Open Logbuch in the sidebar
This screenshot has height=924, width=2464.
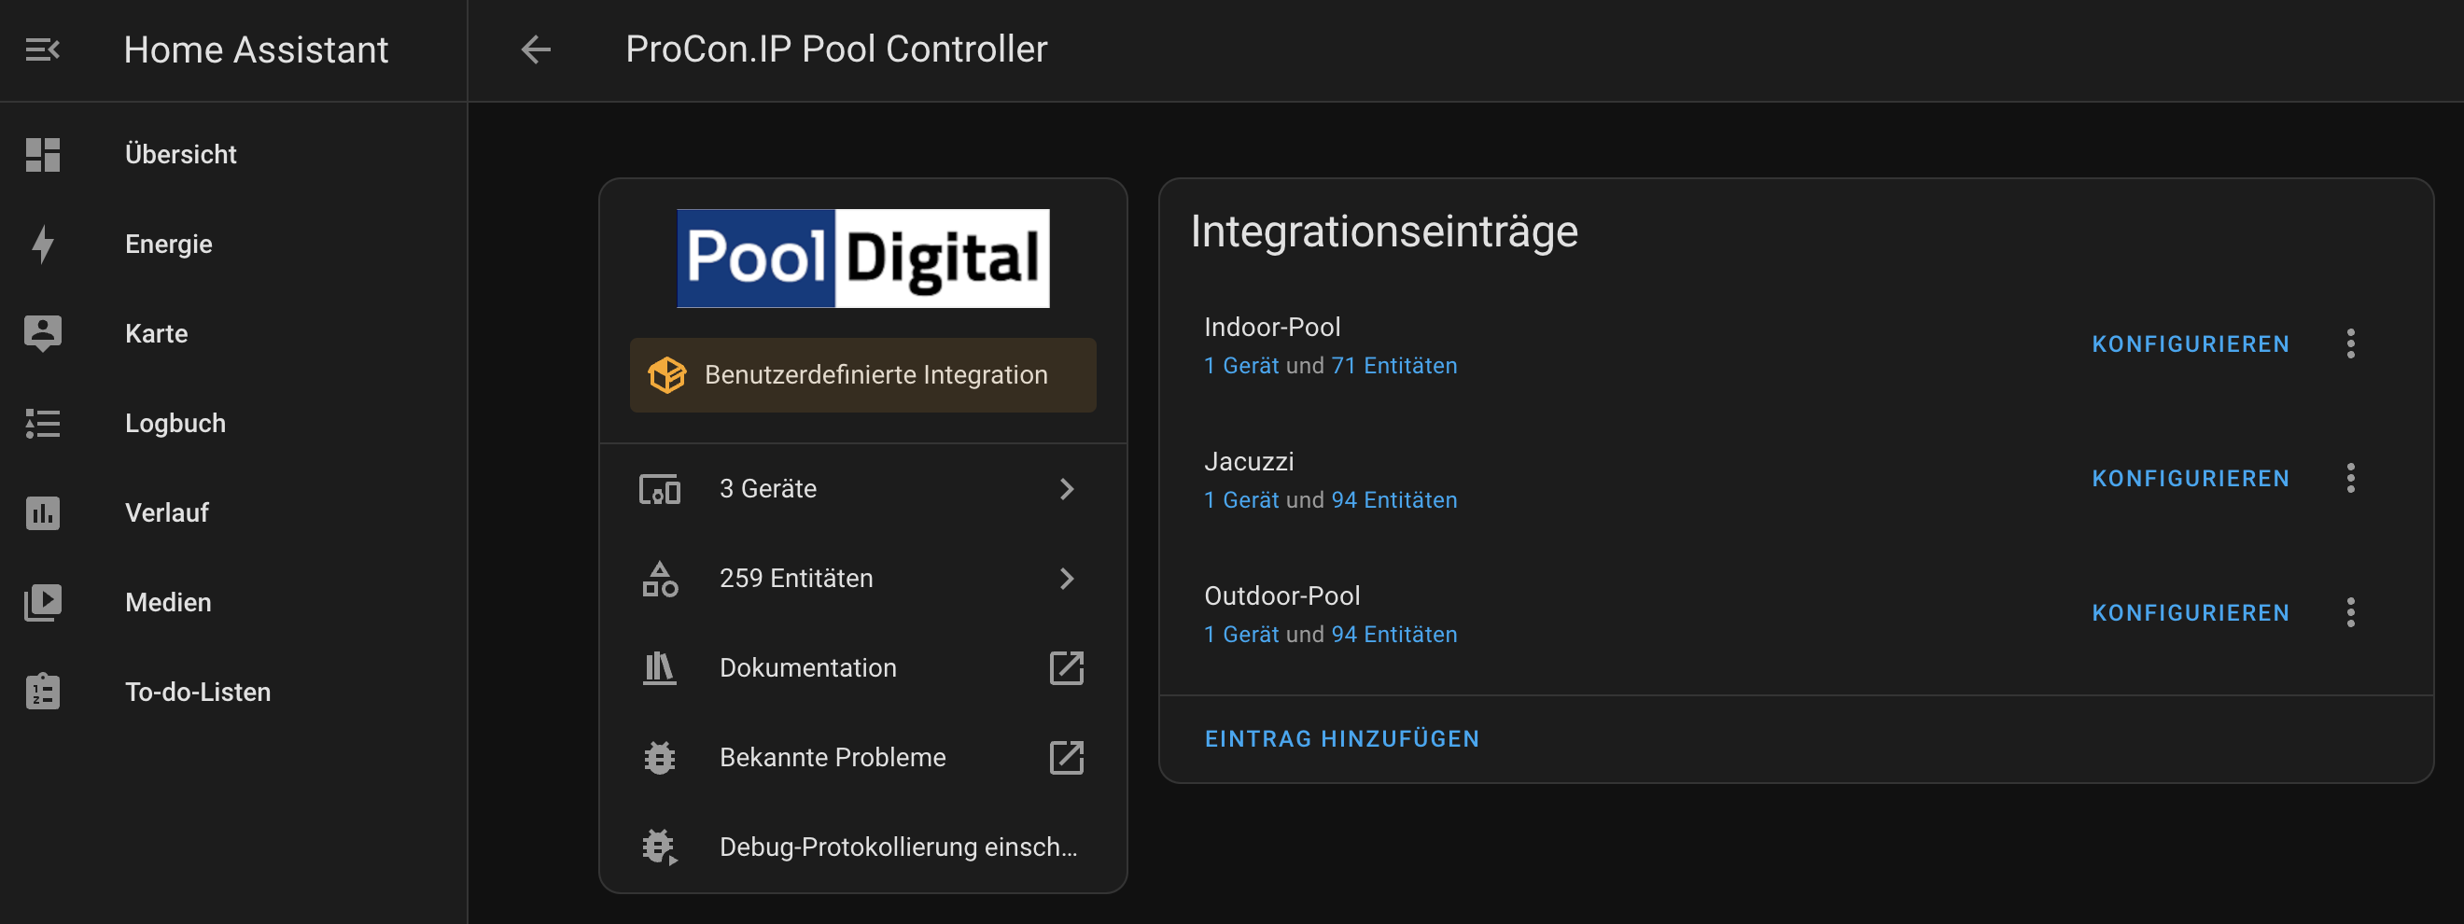233,424
